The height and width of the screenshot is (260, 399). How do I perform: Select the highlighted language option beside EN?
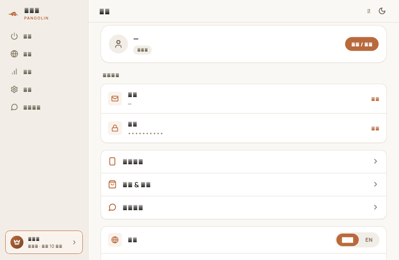[x=347, y=240]
